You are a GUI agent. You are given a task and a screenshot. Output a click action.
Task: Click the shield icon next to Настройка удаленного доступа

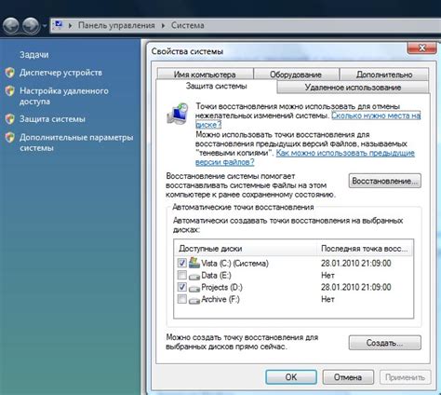point(10,91)
